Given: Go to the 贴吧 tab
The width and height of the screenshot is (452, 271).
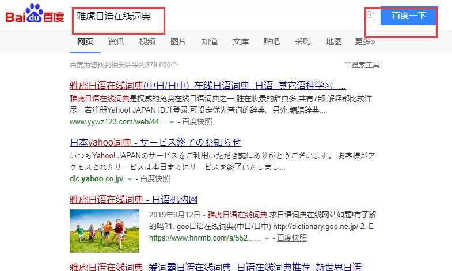Looking at the screenshot, I should point(272,41).
